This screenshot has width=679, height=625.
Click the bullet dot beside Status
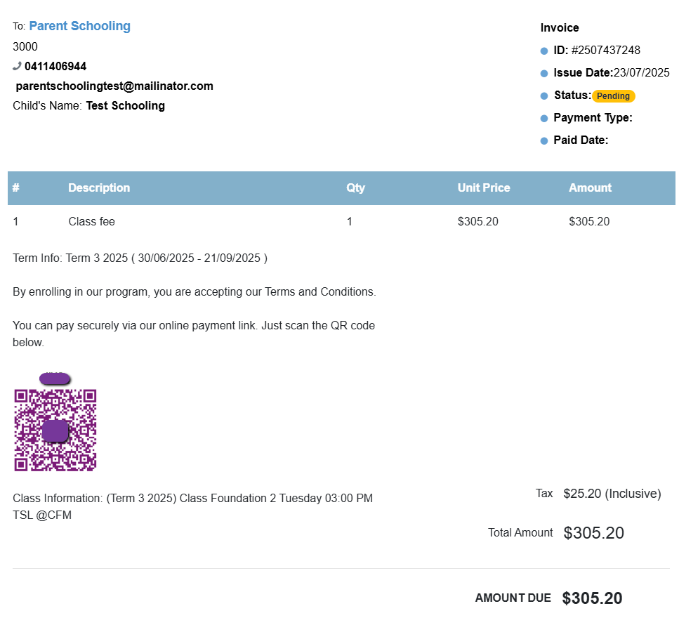tap(543, 96)
